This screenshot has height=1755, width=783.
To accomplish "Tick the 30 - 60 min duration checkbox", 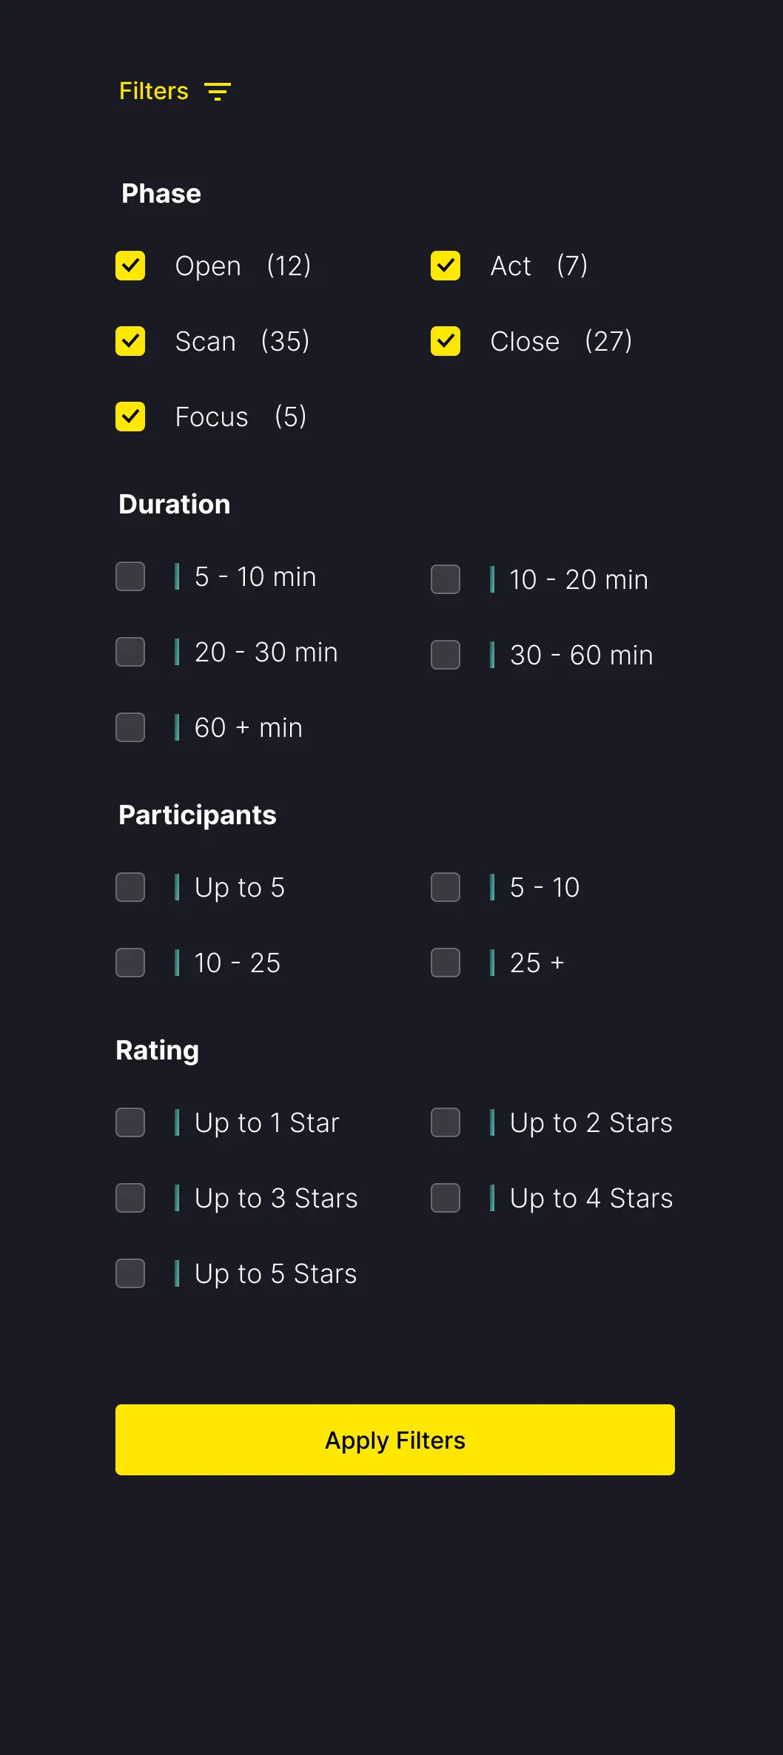I will coord(446,655).
